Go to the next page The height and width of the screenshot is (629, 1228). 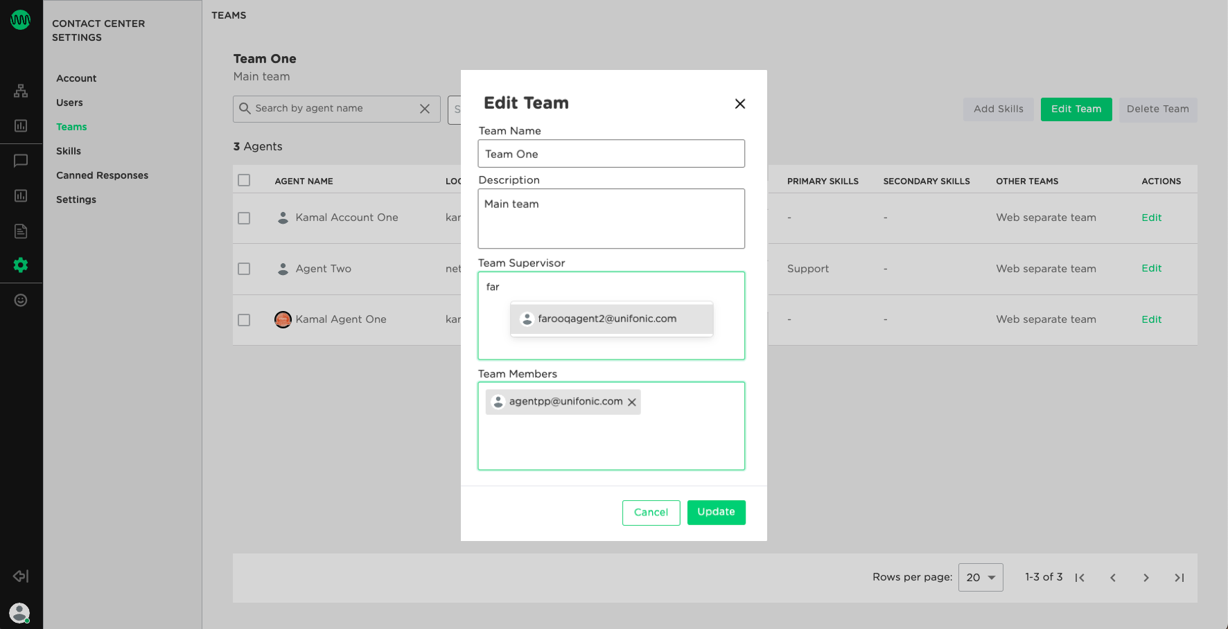pyautogui.click(x=1146, y=578)
